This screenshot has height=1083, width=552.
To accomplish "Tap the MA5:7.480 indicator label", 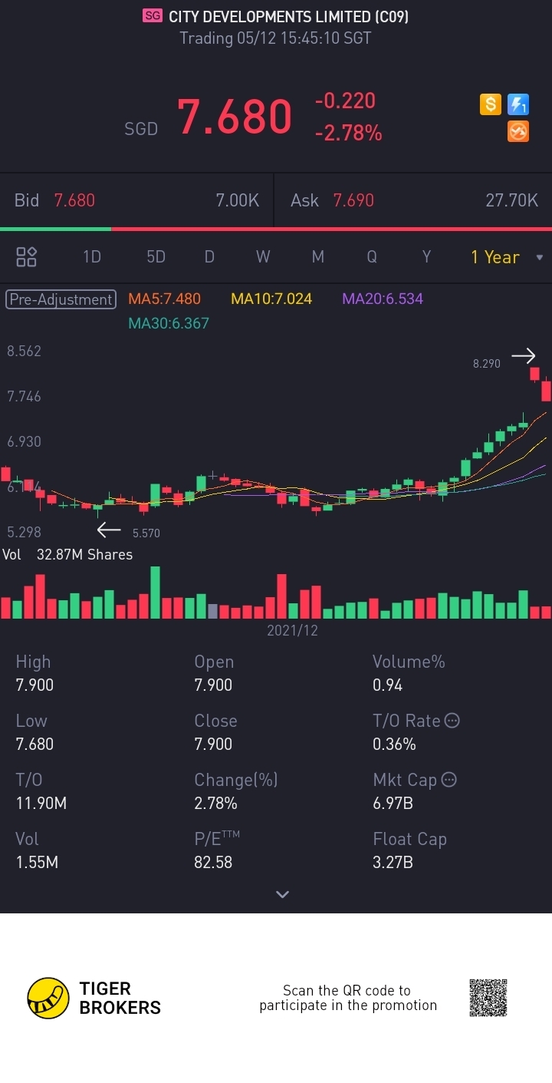I will [x=164, y=299].
